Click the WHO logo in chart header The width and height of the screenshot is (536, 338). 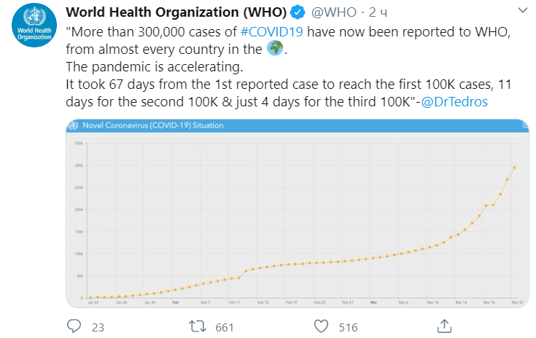(73, 125)
